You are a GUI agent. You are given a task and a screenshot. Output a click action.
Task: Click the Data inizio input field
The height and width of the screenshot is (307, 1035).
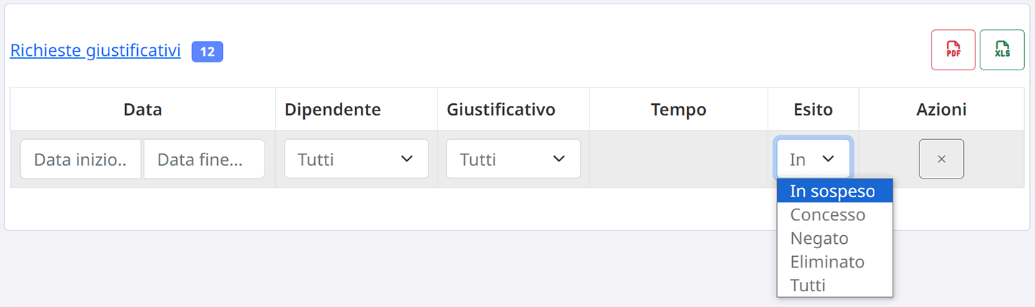coord(80,159)
